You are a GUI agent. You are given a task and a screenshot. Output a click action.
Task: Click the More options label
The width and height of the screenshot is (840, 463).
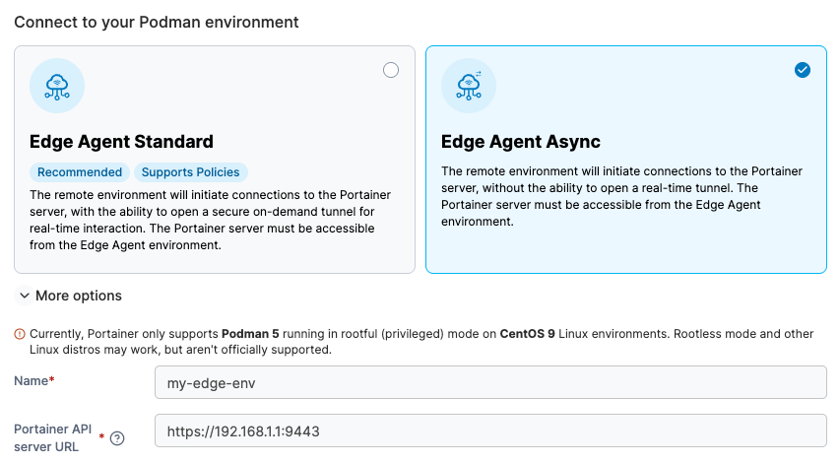[79, 296]
